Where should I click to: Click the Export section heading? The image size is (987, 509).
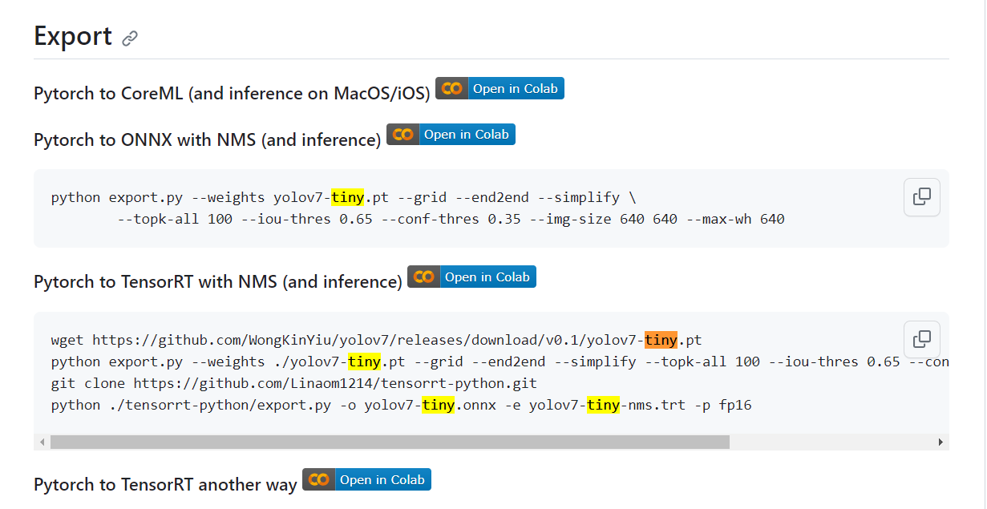point(73,36)
